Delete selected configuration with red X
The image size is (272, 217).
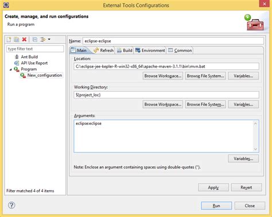pos(24,40)
